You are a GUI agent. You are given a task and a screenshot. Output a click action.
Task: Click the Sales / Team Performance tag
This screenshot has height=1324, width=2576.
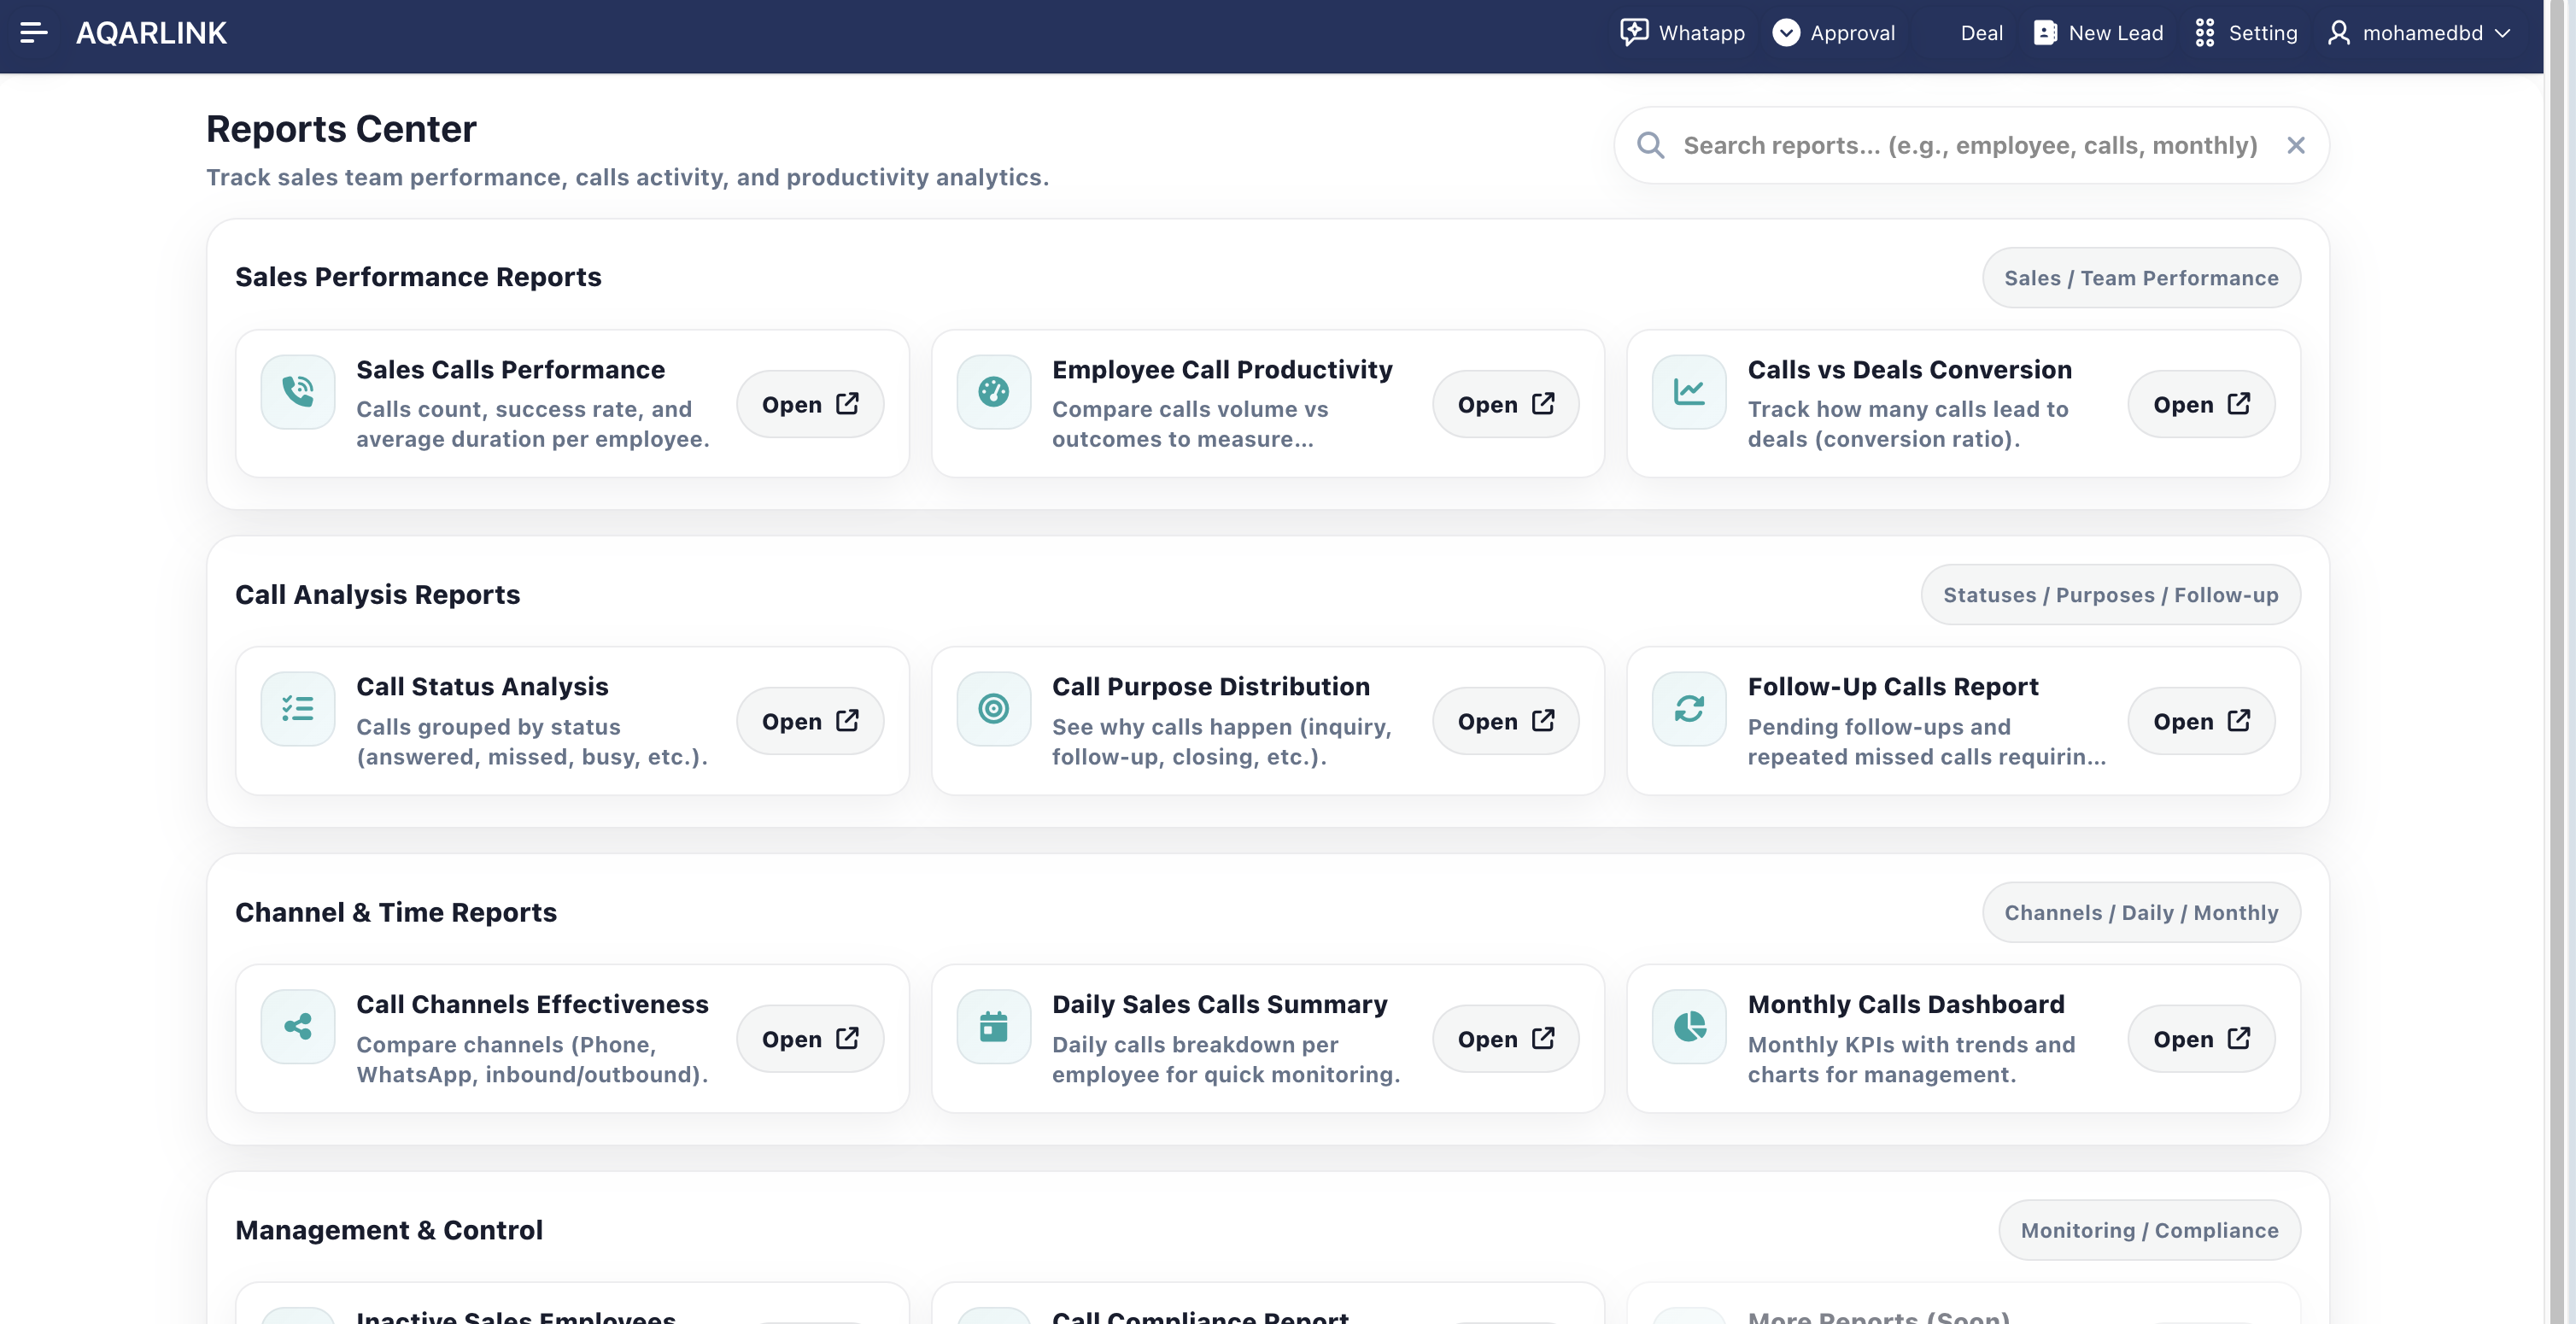[x=2140, y=278]
